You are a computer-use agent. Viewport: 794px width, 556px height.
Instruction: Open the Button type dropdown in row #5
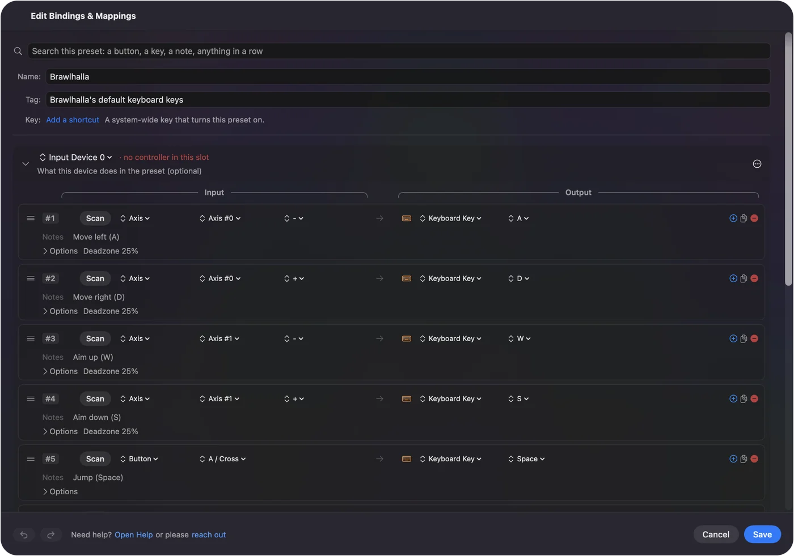tap(139, 459)
